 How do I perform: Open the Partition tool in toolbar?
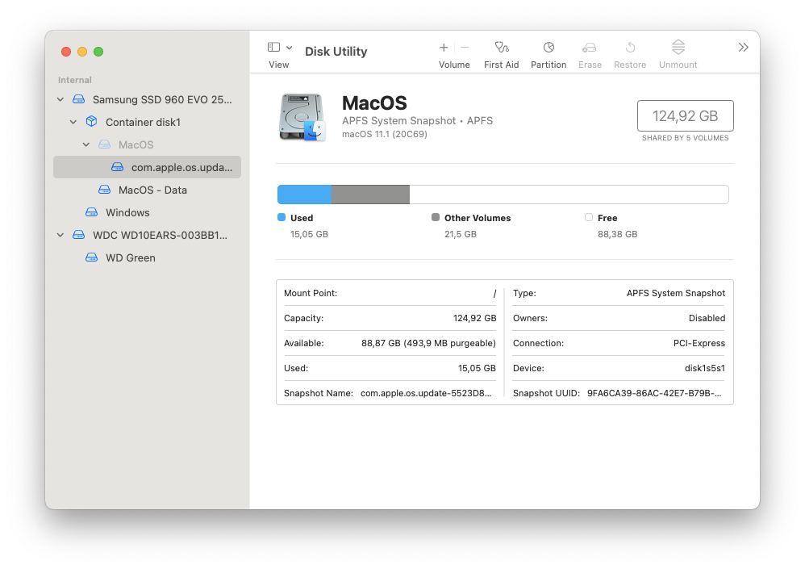[548, 48]
